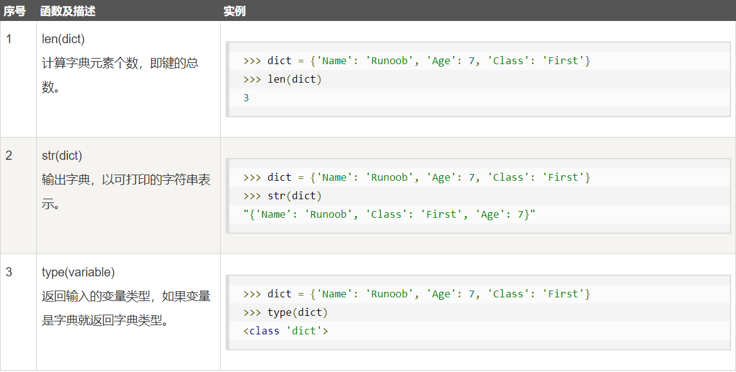This screenshot has height=372, width=736.
Task: Click the 序号 column header
Action: [15, 11]
